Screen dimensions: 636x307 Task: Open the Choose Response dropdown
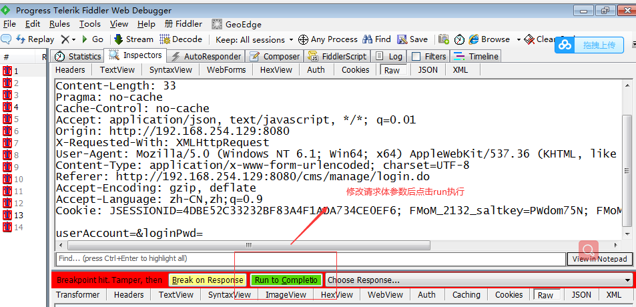(x=479, y=280)
